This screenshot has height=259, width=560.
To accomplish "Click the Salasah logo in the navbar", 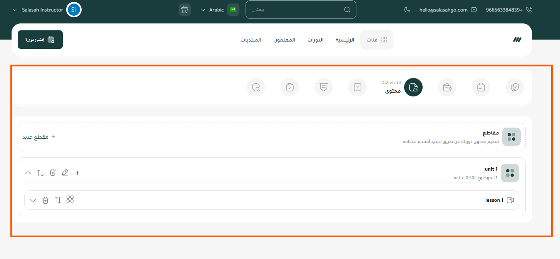I will (517, 40).
